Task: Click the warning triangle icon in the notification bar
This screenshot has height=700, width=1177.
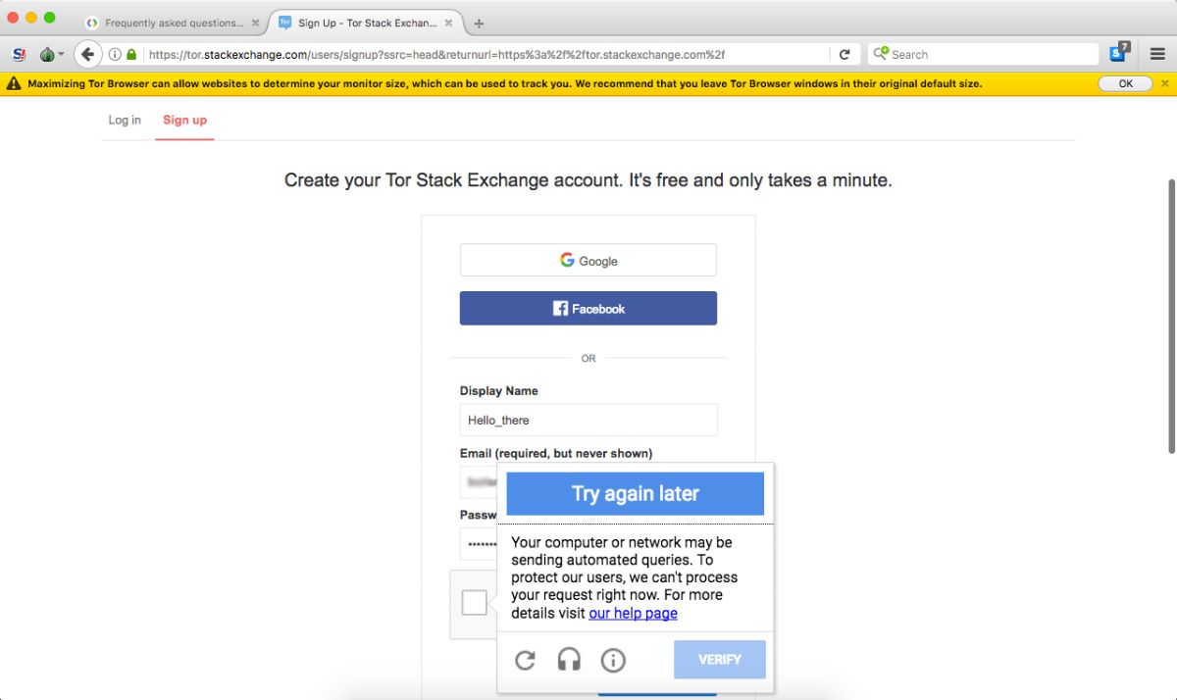Action: tap(14, 84)
